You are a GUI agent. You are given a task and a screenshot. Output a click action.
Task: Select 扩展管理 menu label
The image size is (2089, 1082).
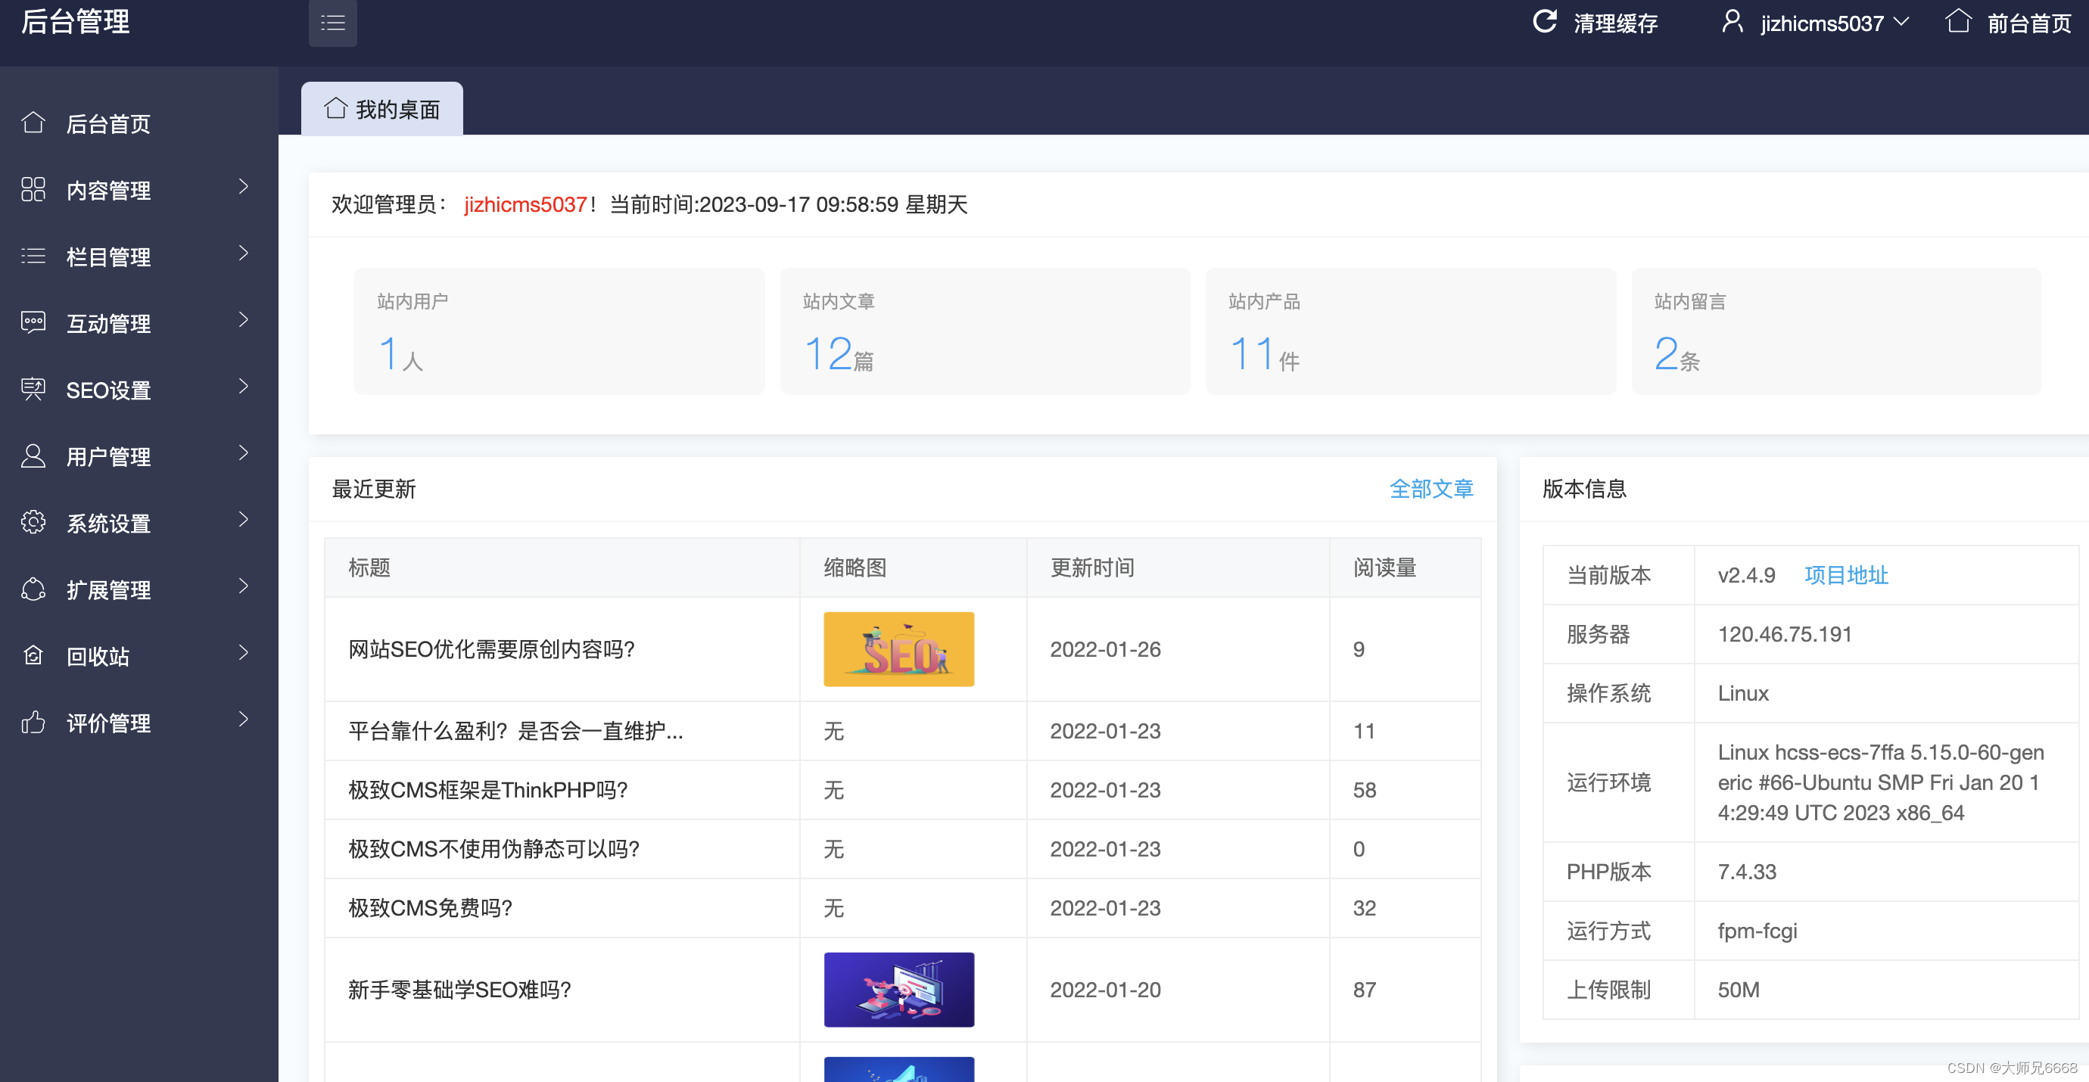(x=109, y=590)
